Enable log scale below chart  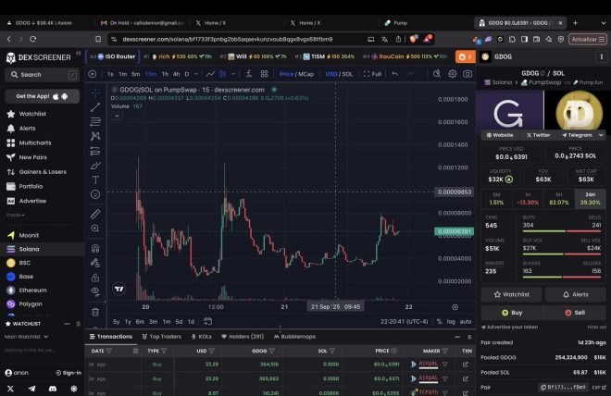click(451, 322)
